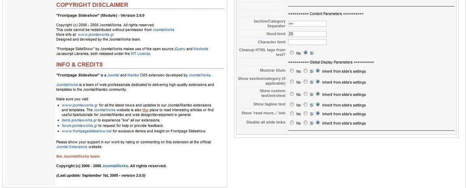Click the INFO & CREDITS heading
The height and width of the screenshot is (188, 466).
pyautogui.click(x=79, y=65)
